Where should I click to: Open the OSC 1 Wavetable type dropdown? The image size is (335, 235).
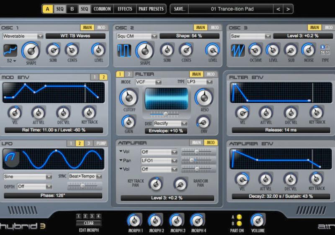23,36
